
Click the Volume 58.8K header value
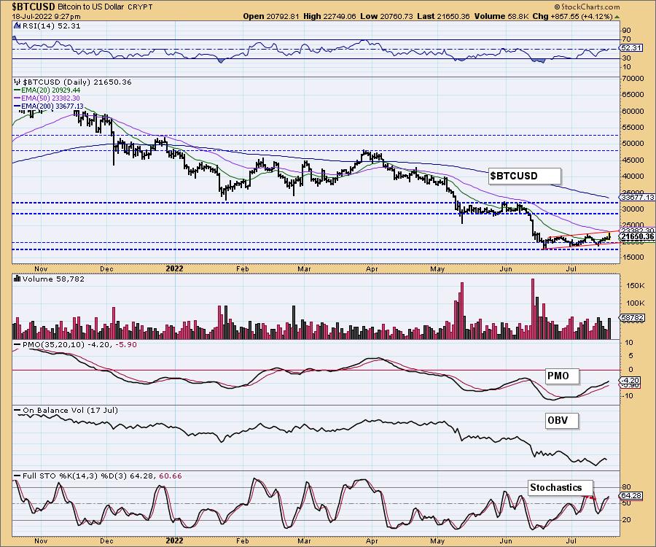tap(519, 17)
